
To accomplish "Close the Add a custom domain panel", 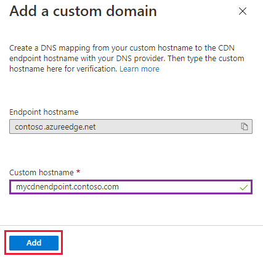I will pos(243,11).
